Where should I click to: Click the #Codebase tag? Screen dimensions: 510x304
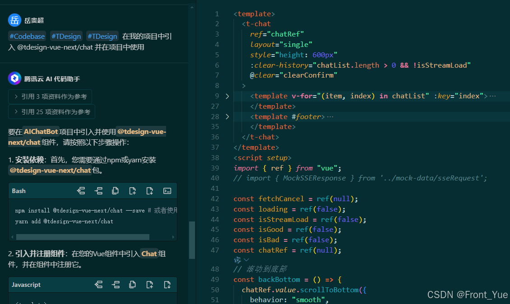click(27, 36)
